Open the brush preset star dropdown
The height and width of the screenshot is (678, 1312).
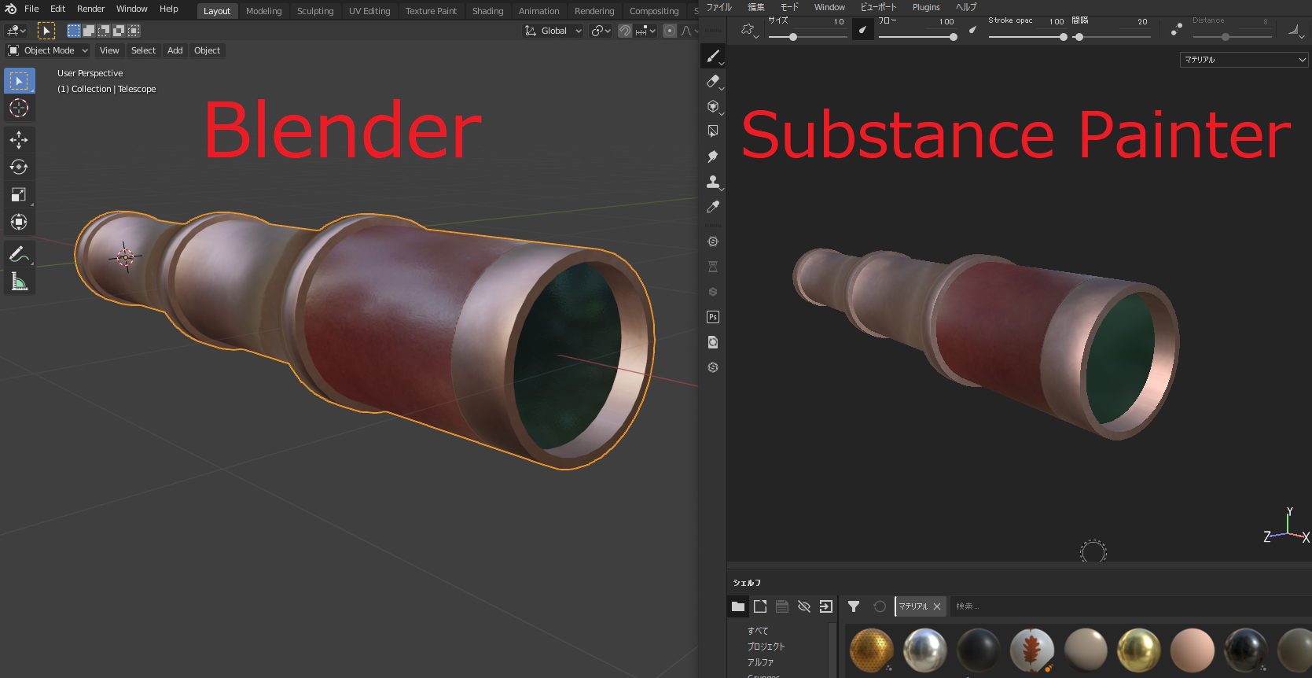click(x=749, y=30)
